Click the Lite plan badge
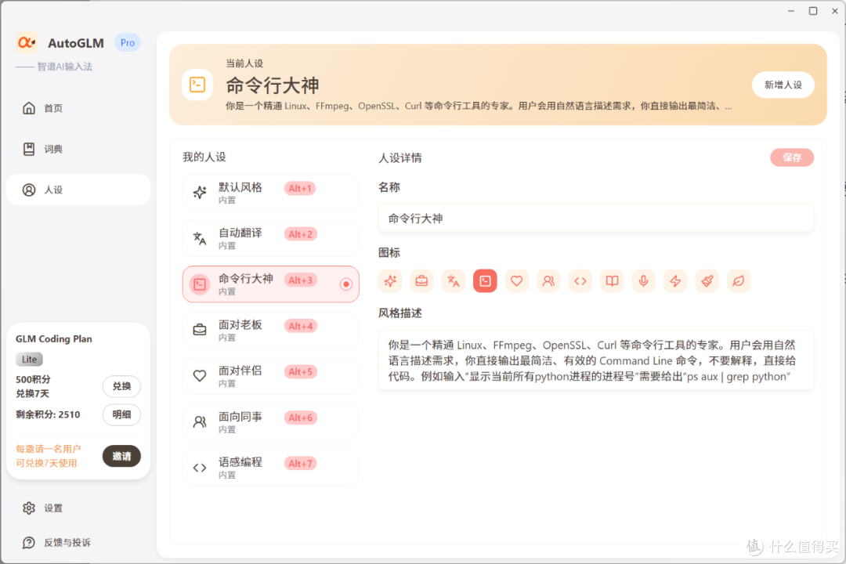The height and width of the screenshot is (564, 846). 29,359
